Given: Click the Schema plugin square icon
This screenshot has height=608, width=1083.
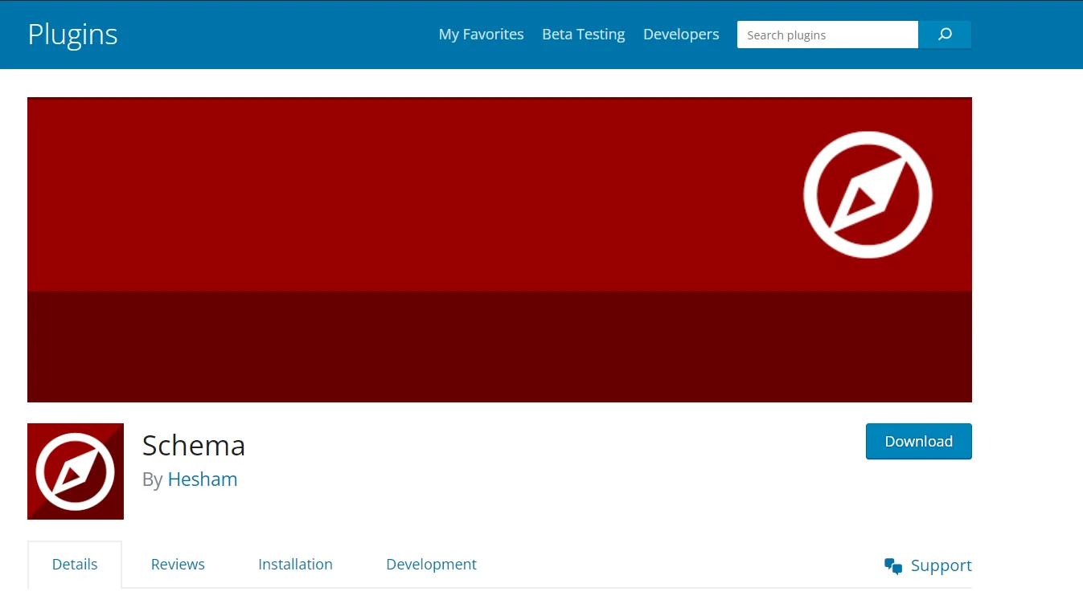Looking at the screenshot, I should click(x=76, y=471).
